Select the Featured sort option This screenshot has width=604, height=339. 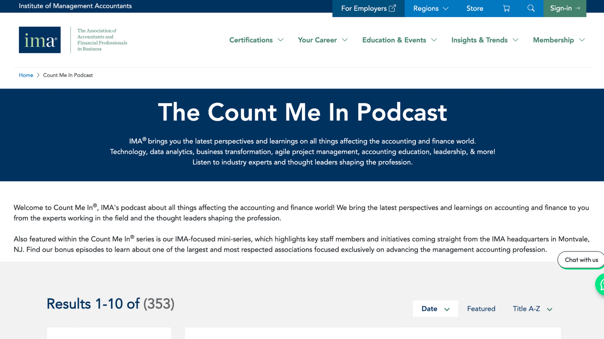pyautogui.click(x=481, y=309)
